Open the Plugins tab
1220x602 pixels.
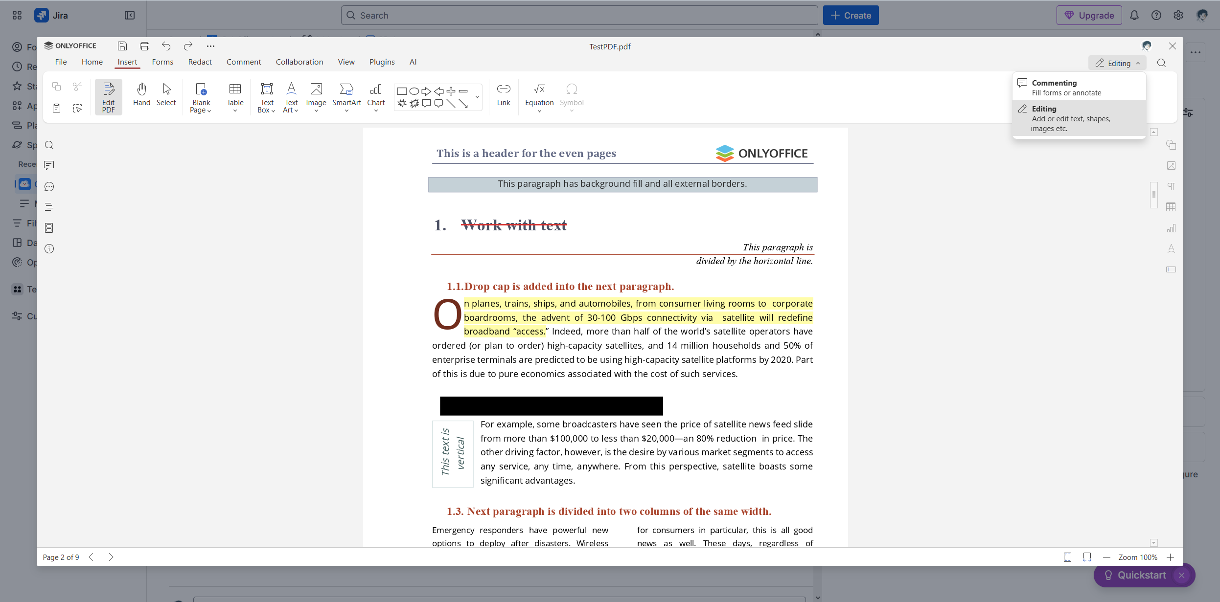(382, 62)
